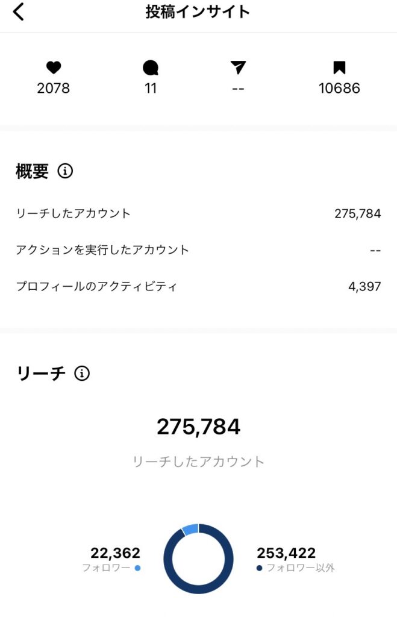The width and height of the screenshot is (397, 617).
Task: Click the heart likes icon
Action: [x=54, y=68]
